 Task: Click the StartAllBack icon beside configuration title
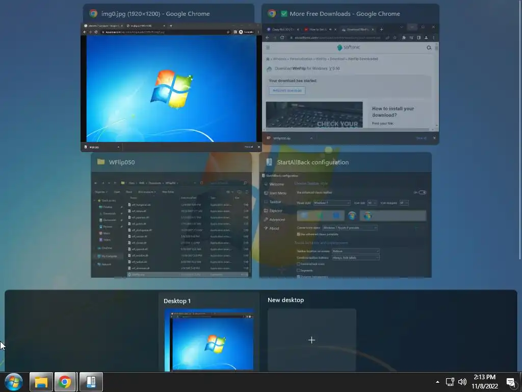click(269, 162)
